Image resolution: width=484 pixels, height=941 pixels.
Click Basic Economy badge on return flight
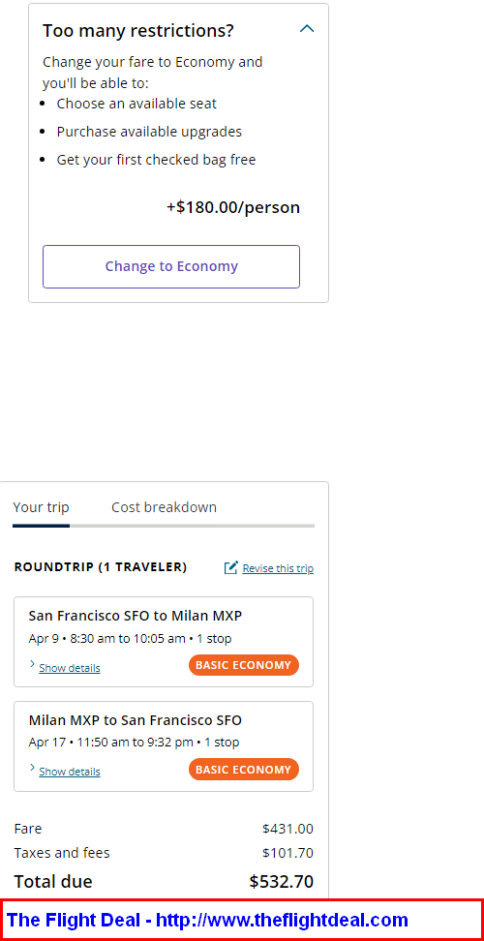click(x=244, y=769)
